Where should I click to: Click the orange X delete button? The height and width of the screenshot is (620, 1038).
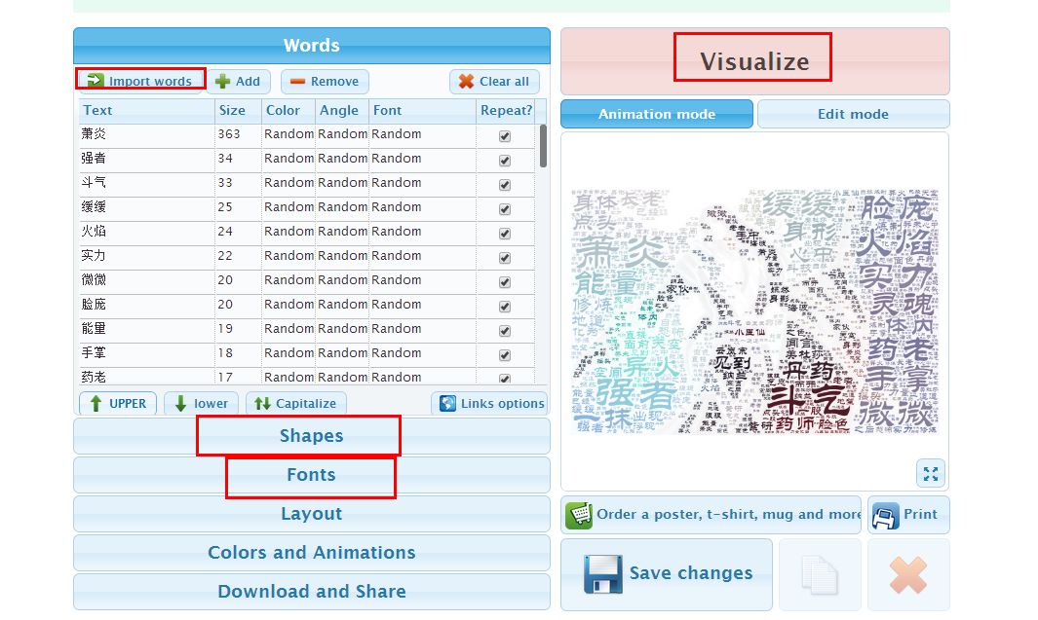[x=908, y=574]
